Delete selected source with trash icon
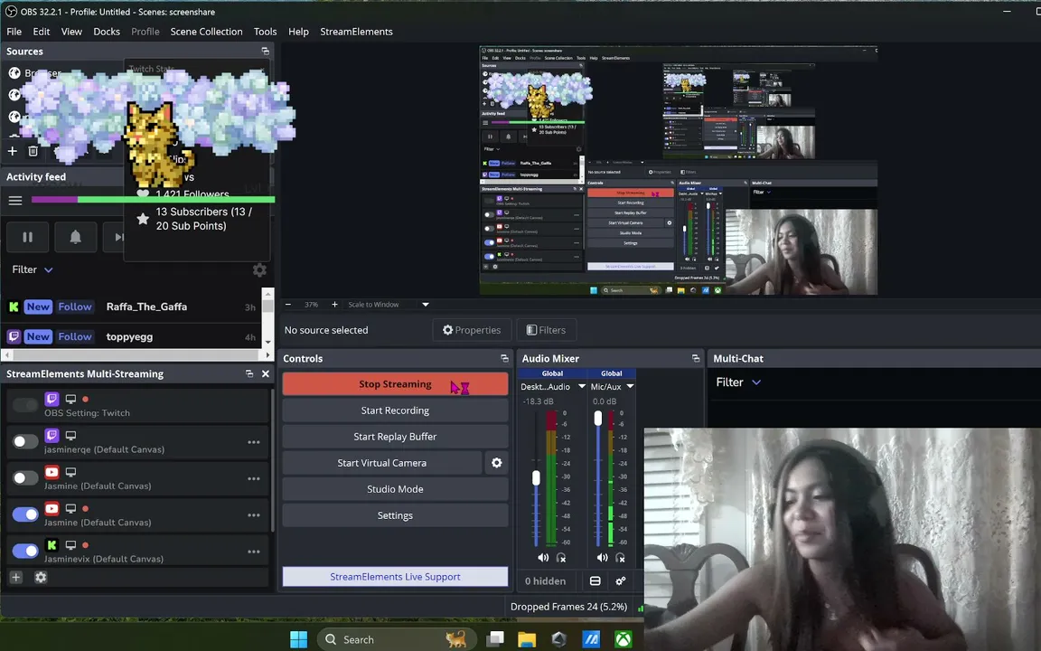The image size is (1041, 651). tap(33, 152)
